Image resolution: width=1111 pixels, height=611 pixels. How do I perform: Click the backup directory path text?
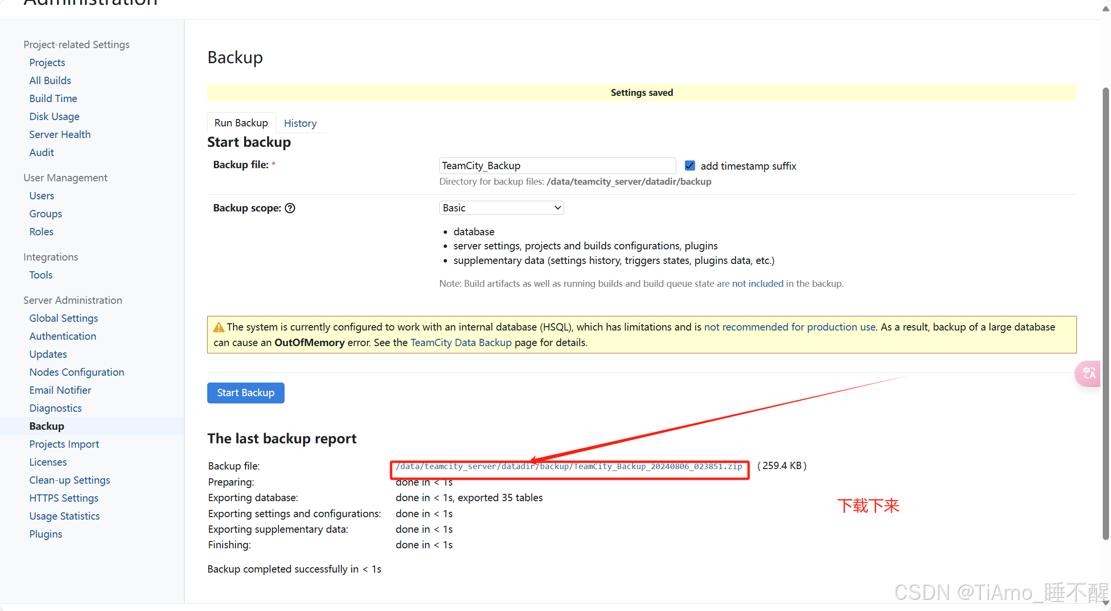coord(629,182)
